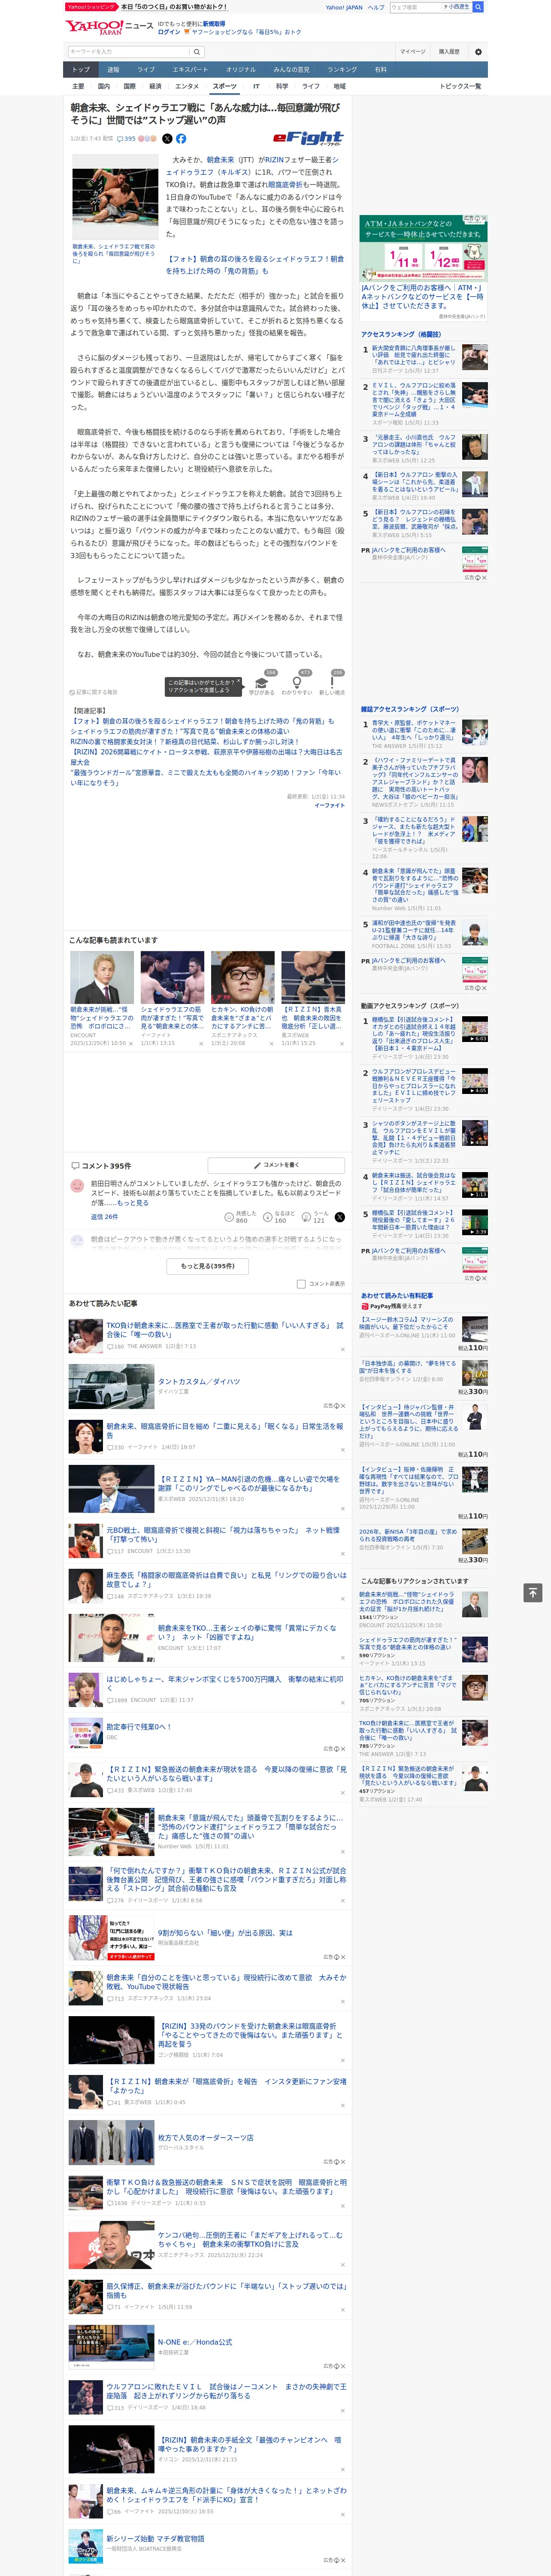Toggle コメント非表示 checkbox
551x2576 pixels.
coord(301,1284)
